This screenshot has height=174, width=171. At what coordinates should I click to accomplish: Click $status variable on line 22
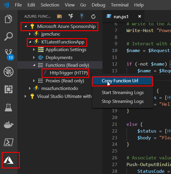tap(147, 131)
